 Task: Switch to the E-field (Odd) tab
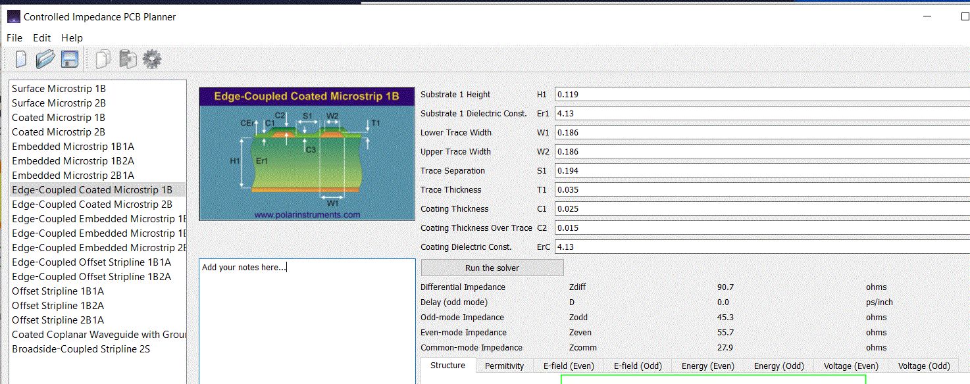coord(638,366)
